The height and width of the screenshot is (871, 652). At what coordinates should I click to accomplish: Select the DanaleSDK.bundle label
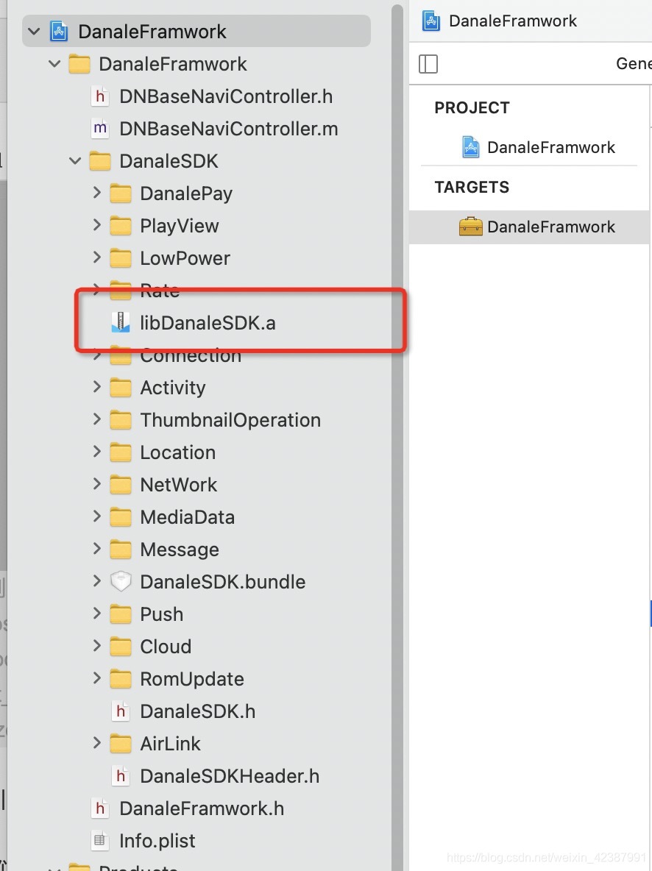pos(222,582)
